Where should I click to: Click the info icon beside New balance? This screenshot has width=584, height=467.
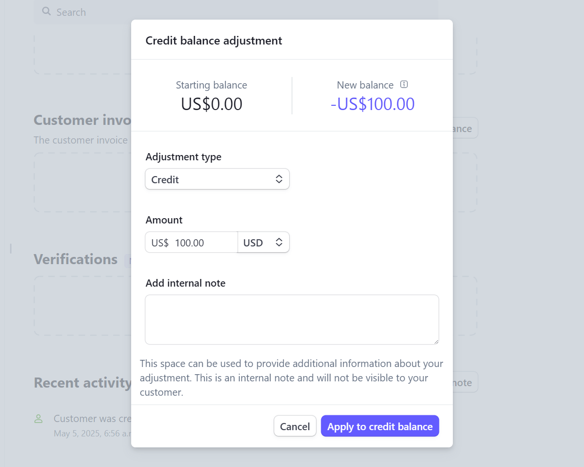[404, 85]
